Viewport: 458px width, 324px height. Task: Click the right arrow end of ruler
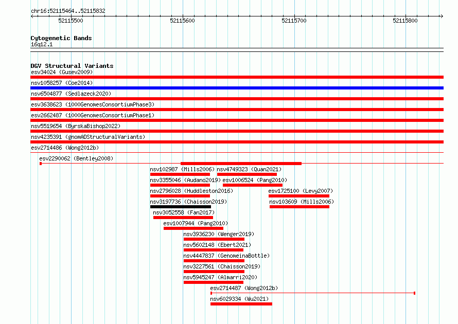click(442, 16)
